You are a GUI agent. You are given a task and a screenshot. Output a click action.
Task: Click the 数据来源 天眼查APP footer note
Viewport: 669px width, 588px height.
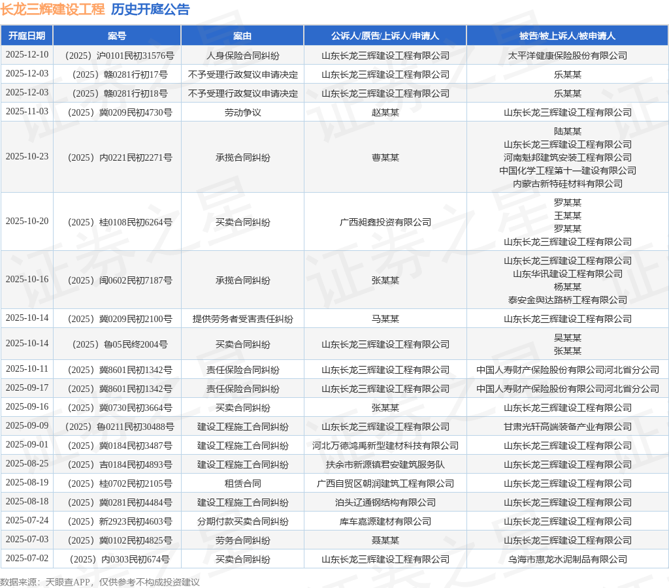coord(99,582)
